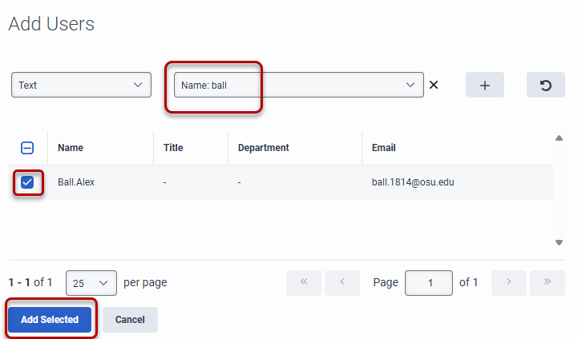Screen dimensions: 578x339
Task: Open the 25 per page dropdown
Action: [91, 283]
